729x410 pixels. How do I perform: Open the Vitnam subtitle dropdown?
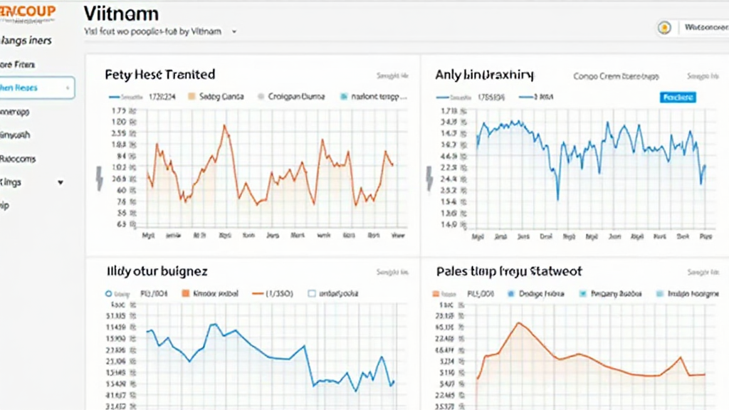coord(234,31)
